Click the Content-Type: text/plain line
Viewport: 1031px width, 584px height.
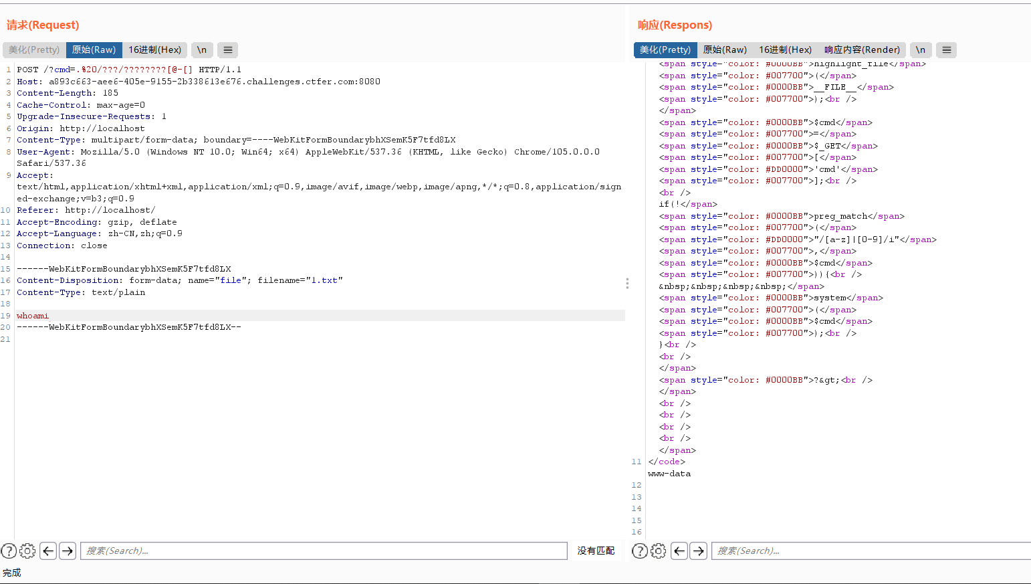tap(81, 292)
